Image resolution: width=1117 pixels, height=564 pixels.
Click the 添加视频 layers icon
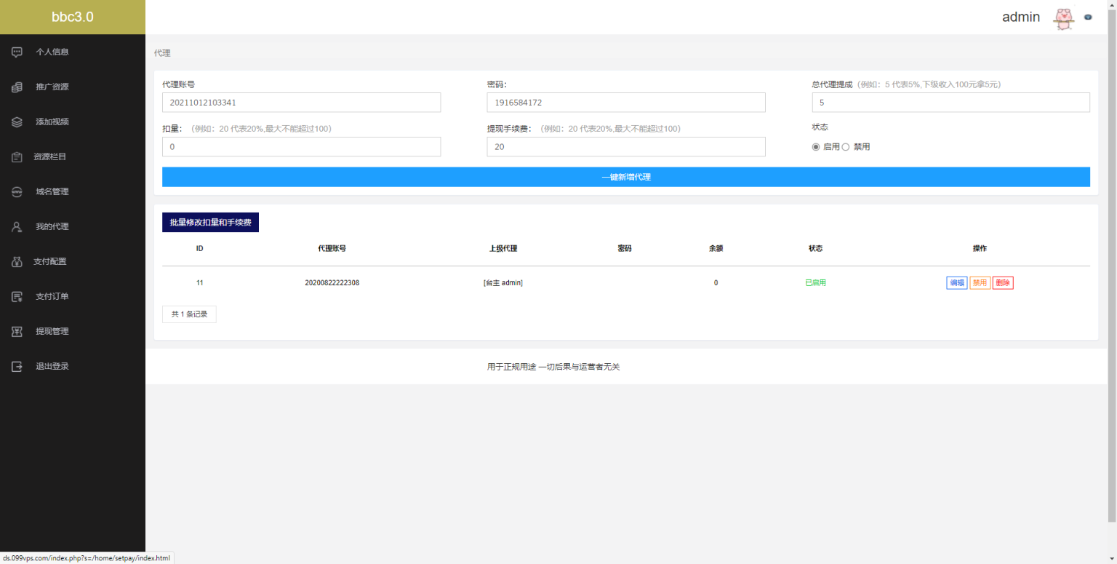[17, 122]
